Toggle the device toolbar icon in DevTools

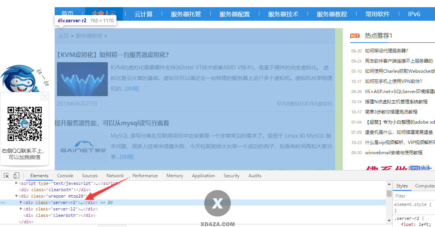[16, 175]
